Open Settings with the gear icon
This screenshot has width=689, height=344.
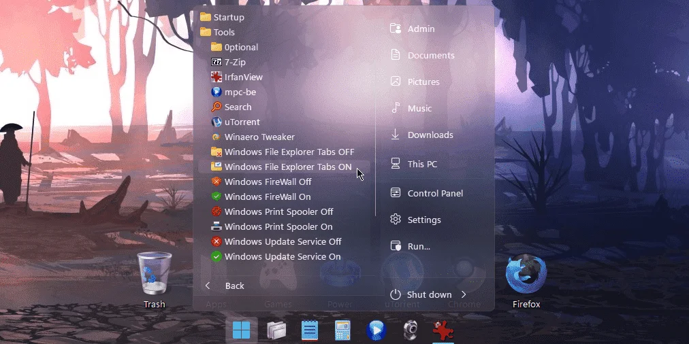point(415,220)
